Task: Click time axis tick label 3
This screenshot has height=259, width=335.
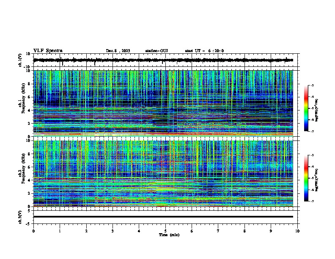Action: (113, 231)
